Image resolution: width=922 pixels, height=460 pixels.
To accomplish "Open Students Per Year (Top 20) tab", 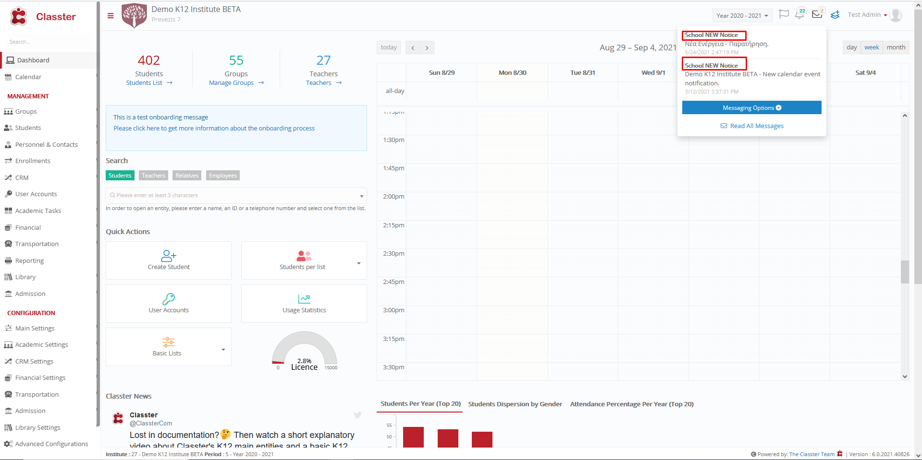I will pyautogui.click(x=420, y=404).
